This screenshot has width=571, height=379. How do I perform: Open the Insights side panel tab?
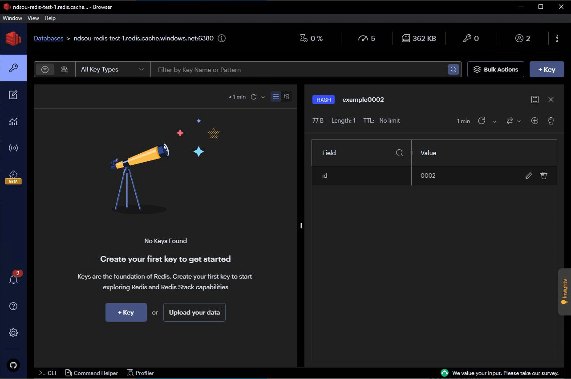click(564, 291)
